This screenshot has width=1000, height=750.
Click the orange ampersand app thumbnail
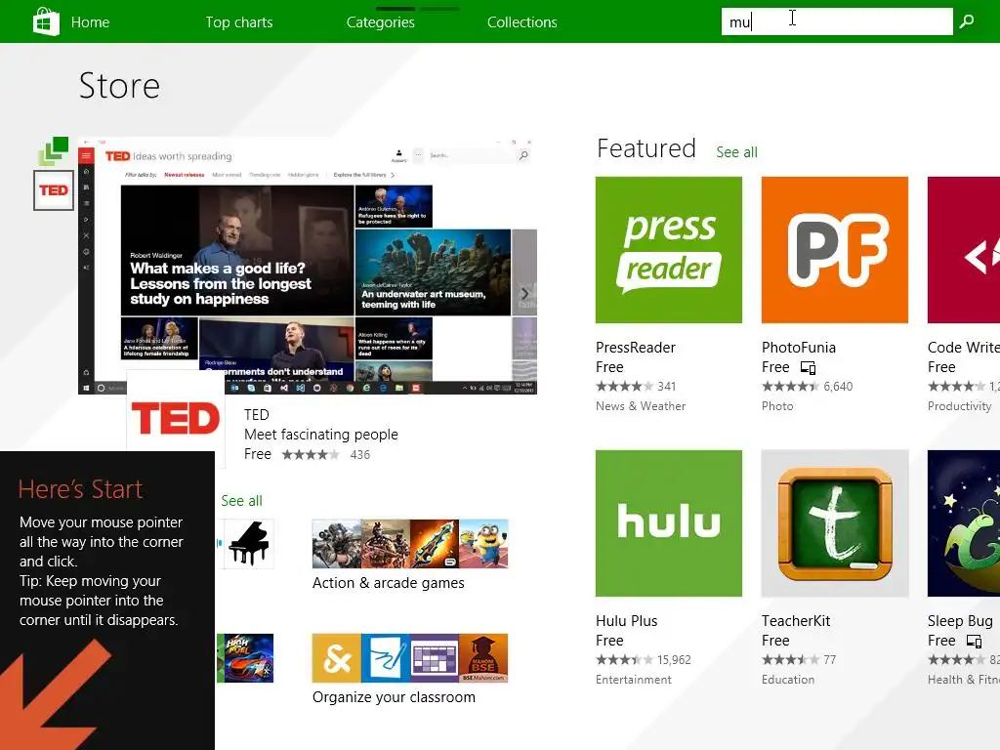337,658
